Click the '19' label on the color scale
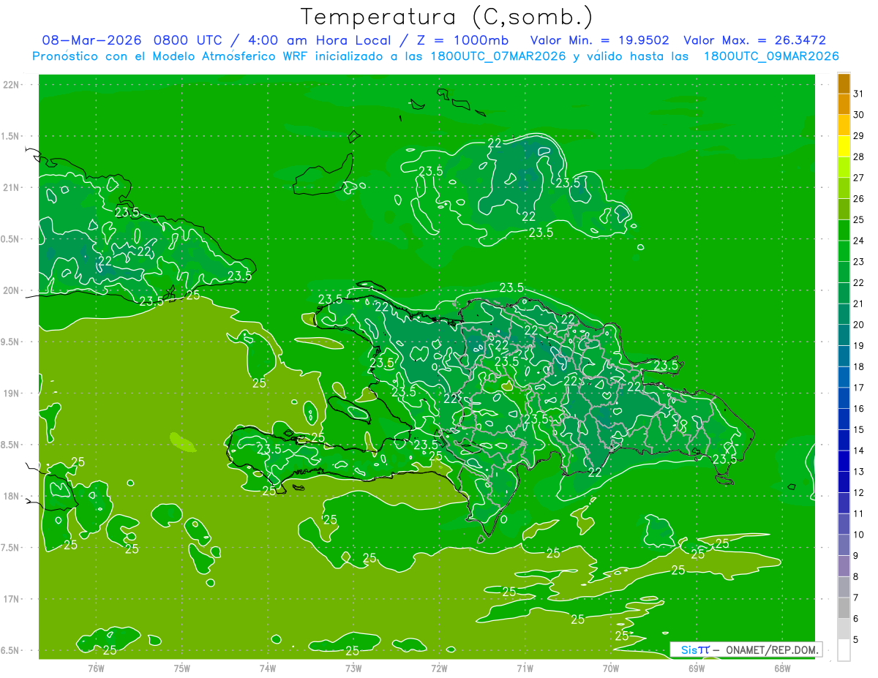 (x=859, y=346)
